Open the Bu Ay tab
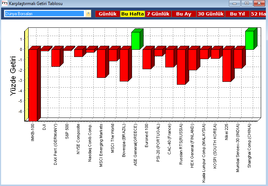Viewport: 268px width, 186px height. click(x=184, y=14)
